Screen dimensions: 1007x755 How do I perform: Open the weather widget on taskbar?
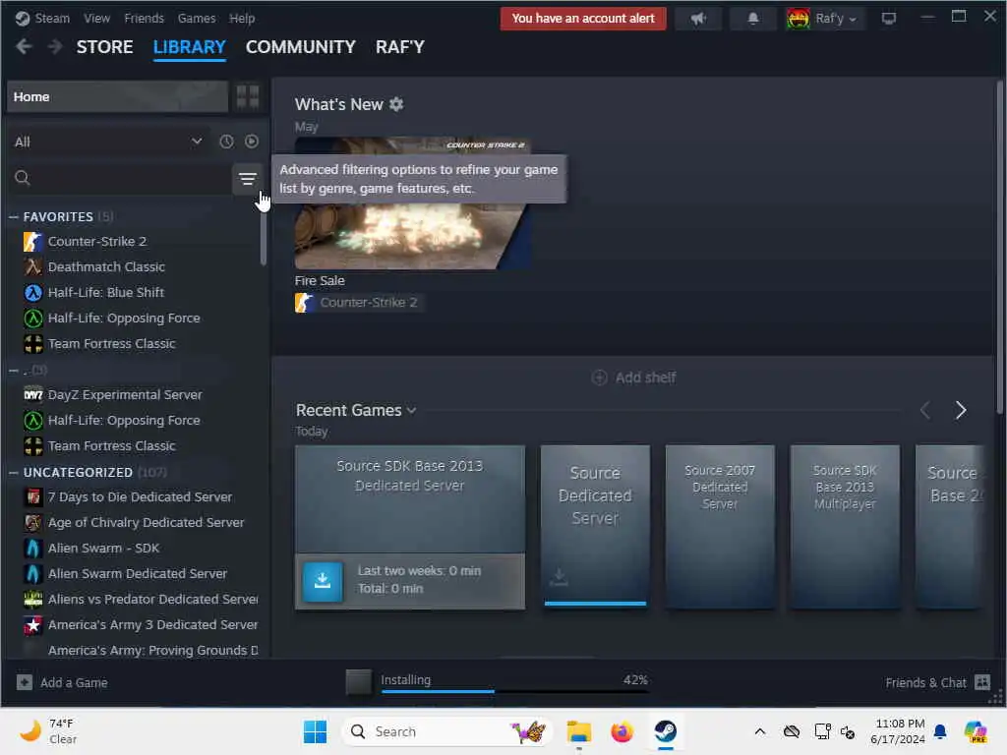(47, 731)
